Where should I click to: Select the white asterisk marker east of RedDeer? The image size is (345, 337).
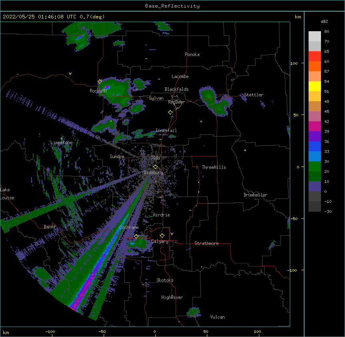coord(201,122)
